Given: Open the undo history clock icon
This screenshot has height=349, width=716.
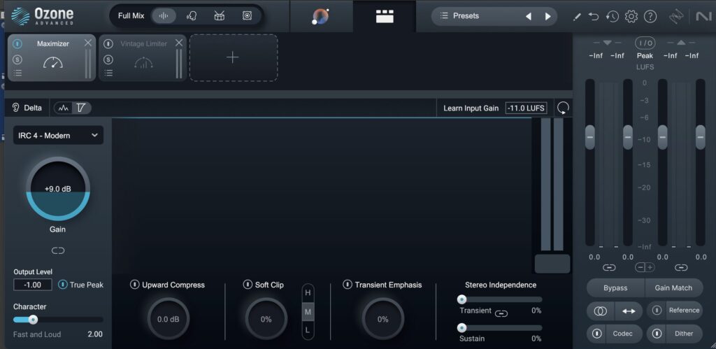Looking at the screenshot, I should [x=613, y=16].
